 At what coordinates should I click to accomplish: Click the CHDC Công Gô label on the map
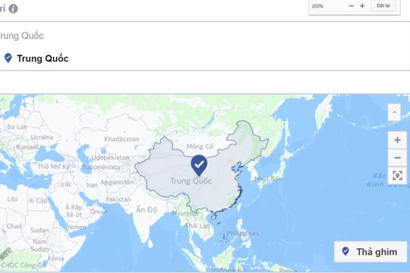pos(23,265)
